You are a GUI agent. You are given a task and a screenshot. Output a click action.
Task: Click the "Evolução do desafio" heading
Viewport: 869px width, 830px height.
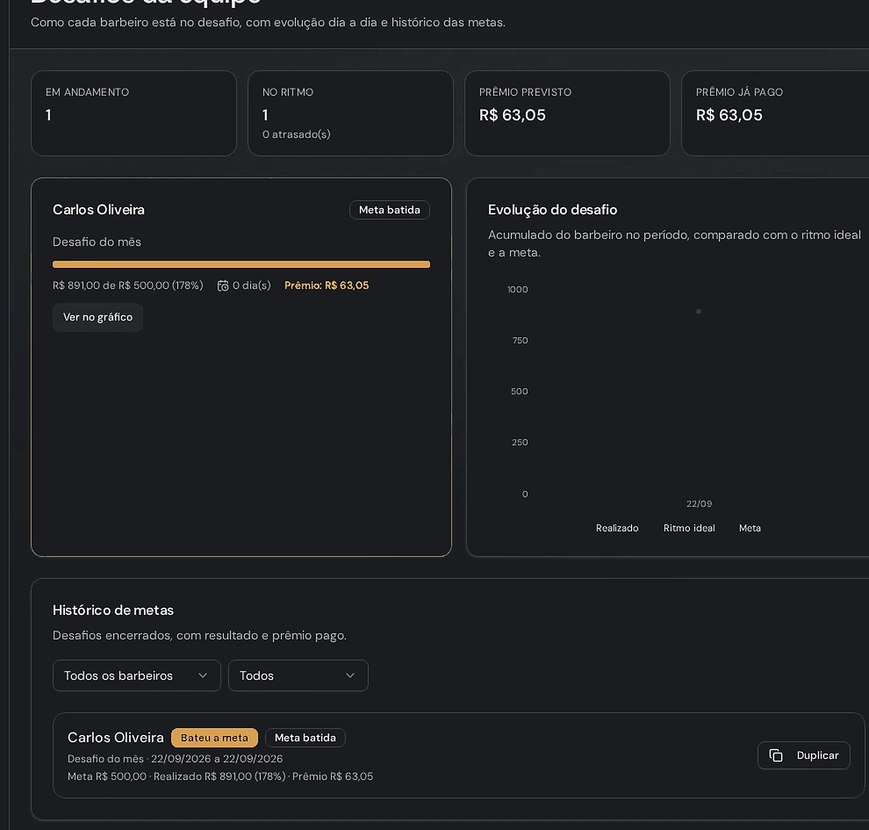tap(553, 210)
